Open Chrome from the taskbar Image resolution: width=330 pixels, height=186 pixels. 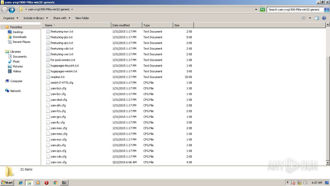[x=55, y=183]
